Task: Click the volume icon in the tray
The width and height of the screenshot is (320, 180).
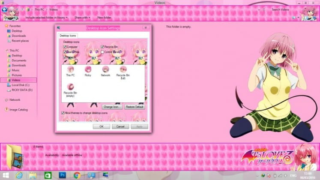Action: [x=286, y=176]
